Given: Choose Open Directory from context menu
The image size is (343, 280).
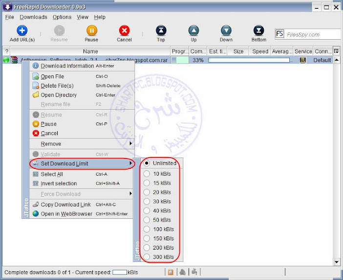Looking at the screenshot, I should [x=82, y=95].
